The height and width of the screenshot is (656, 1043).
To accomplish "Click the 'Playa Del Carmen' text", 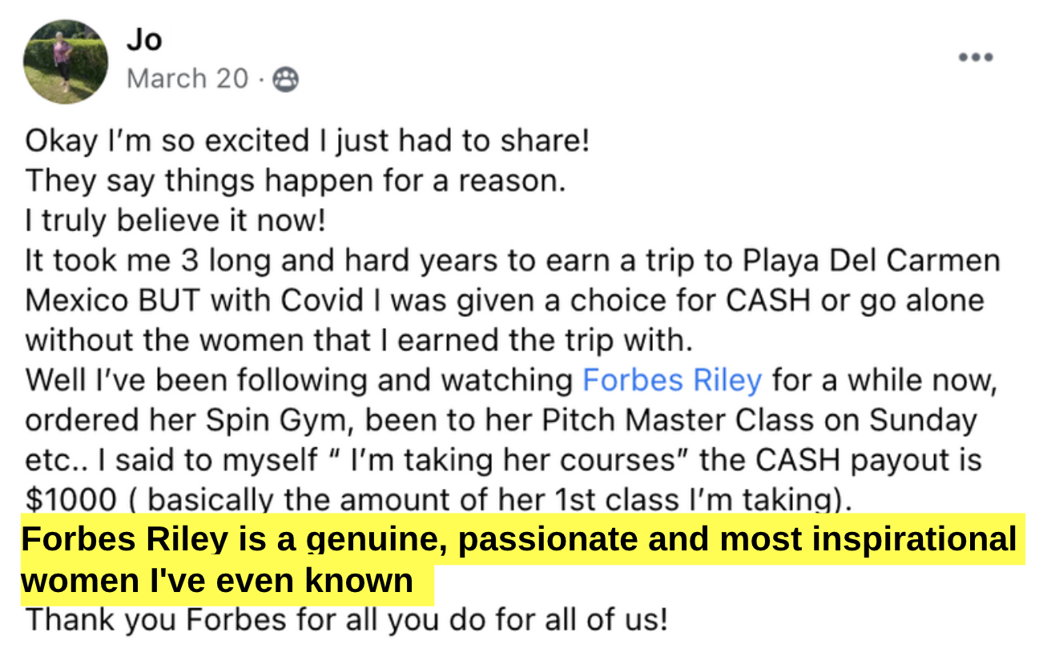I will [872, 260].
